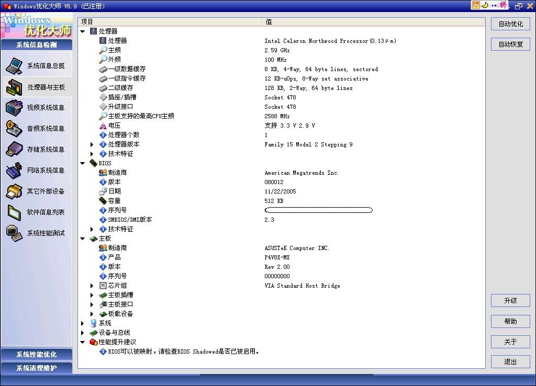Click BIOS 制造商 people icon

tap(103, 173)
